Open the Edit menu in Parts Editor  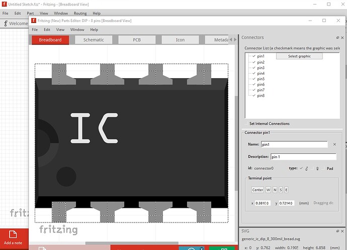47,30
